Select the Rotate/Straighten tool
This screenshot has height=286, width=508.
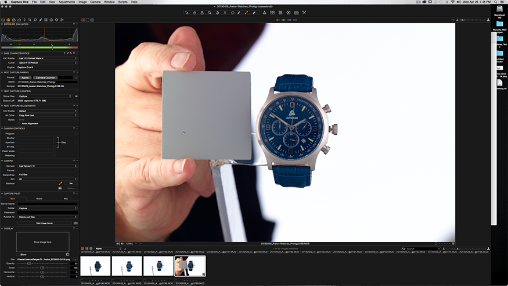click(x=217, y=13)
